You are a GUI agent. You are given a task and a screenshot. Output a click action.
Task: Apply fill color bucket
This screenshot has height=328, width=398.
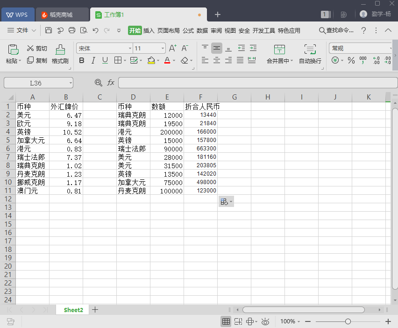tap(151, 60)
